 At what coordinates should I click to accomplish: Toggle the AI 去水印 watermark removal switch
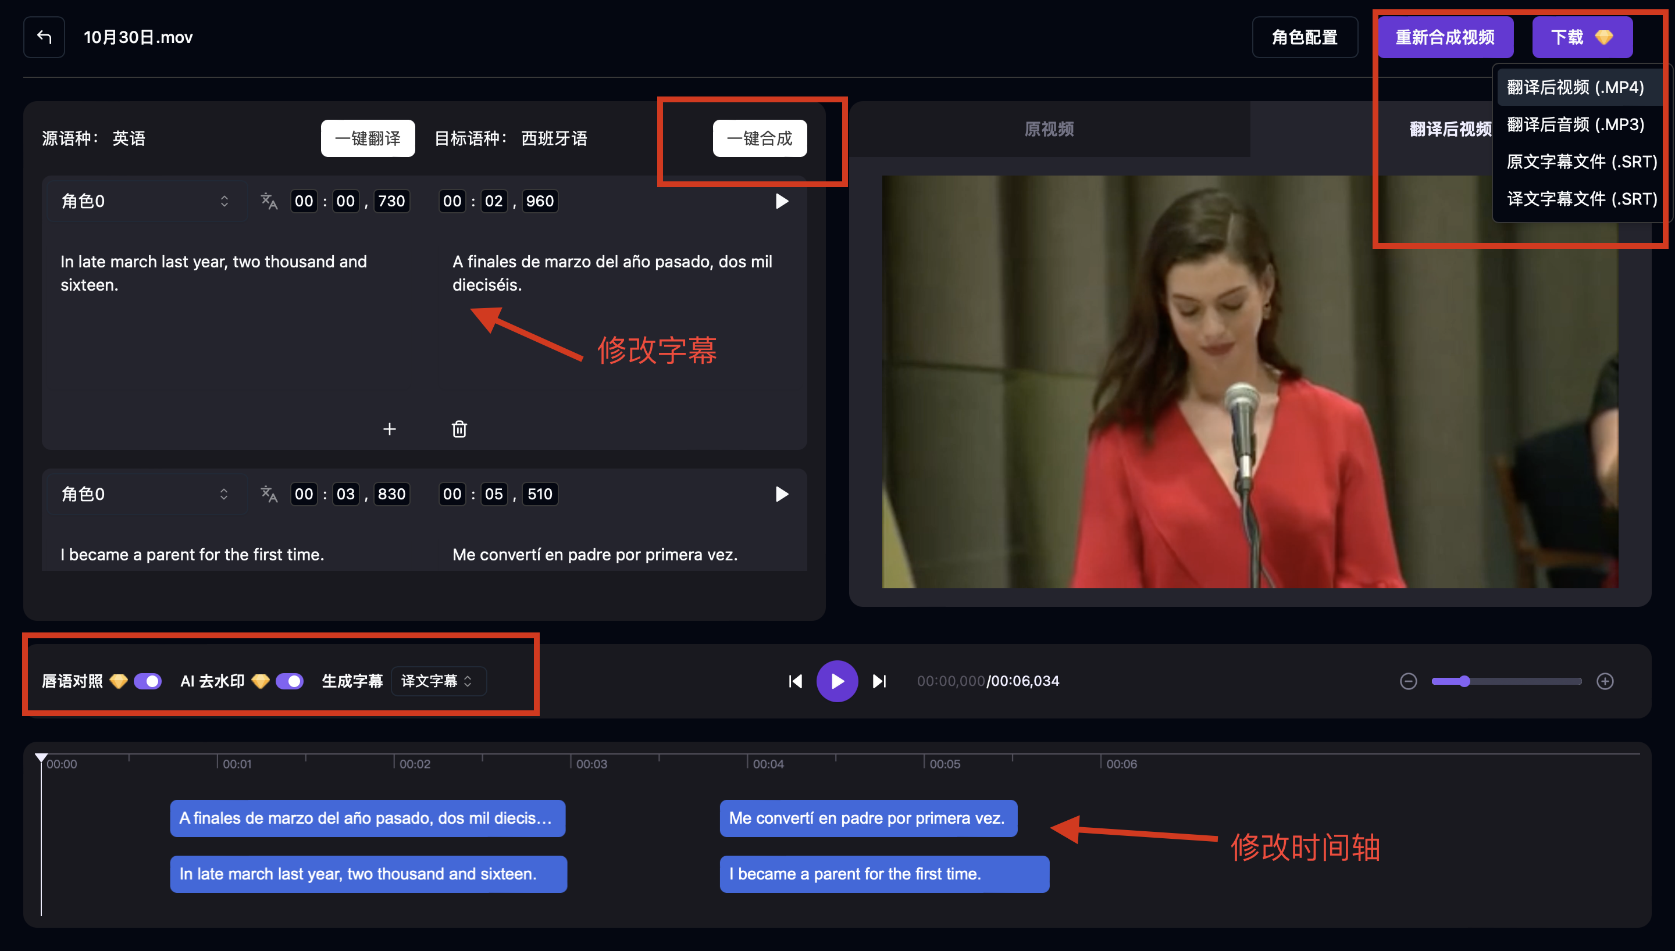[x=290, y=681]
